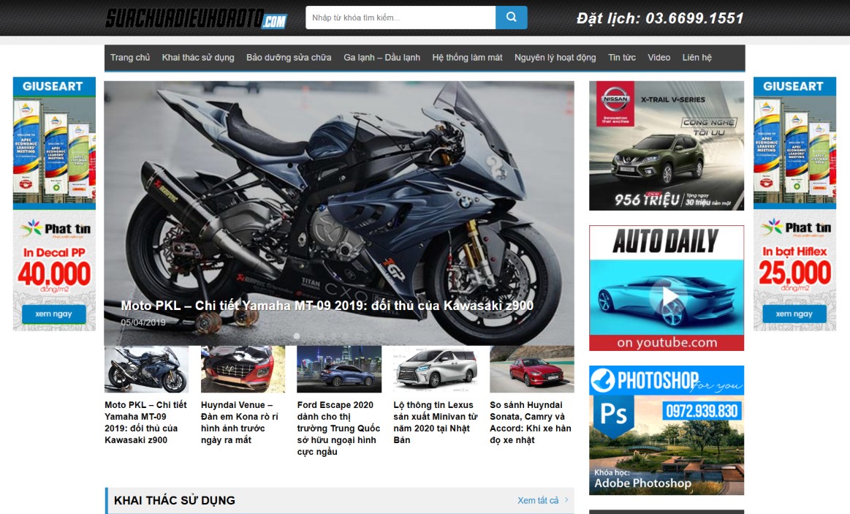Go to 'Bảo dưỡng sửa chữa' menu
The height and width of the screenshot is (514, 850).
[289, 58]
